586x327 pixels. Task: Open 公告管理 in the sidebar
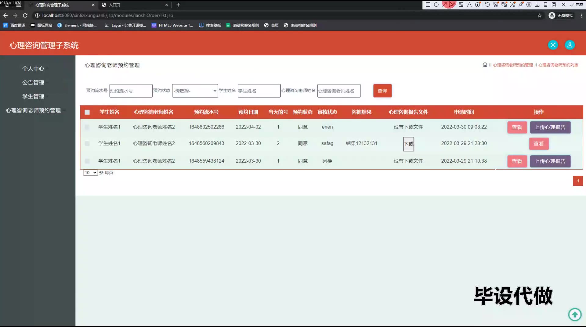point(33,83)
